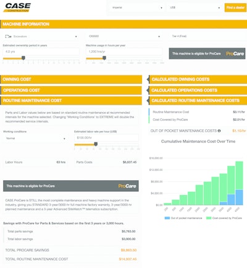Click the CASE Construction logo
The height and width of the screenshot is (268, 247).
(17, 7)
